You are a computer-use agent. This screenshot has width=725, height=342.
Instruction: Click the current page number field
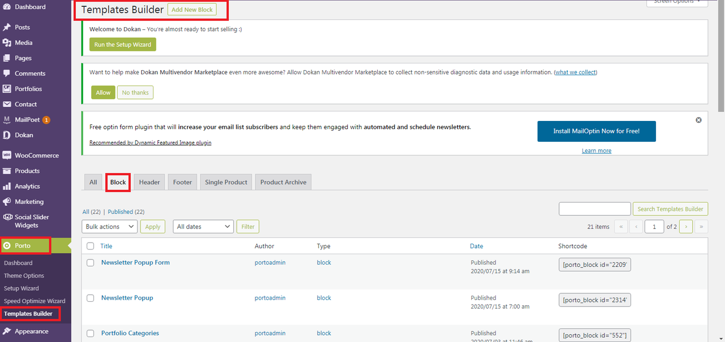[654, 227]
